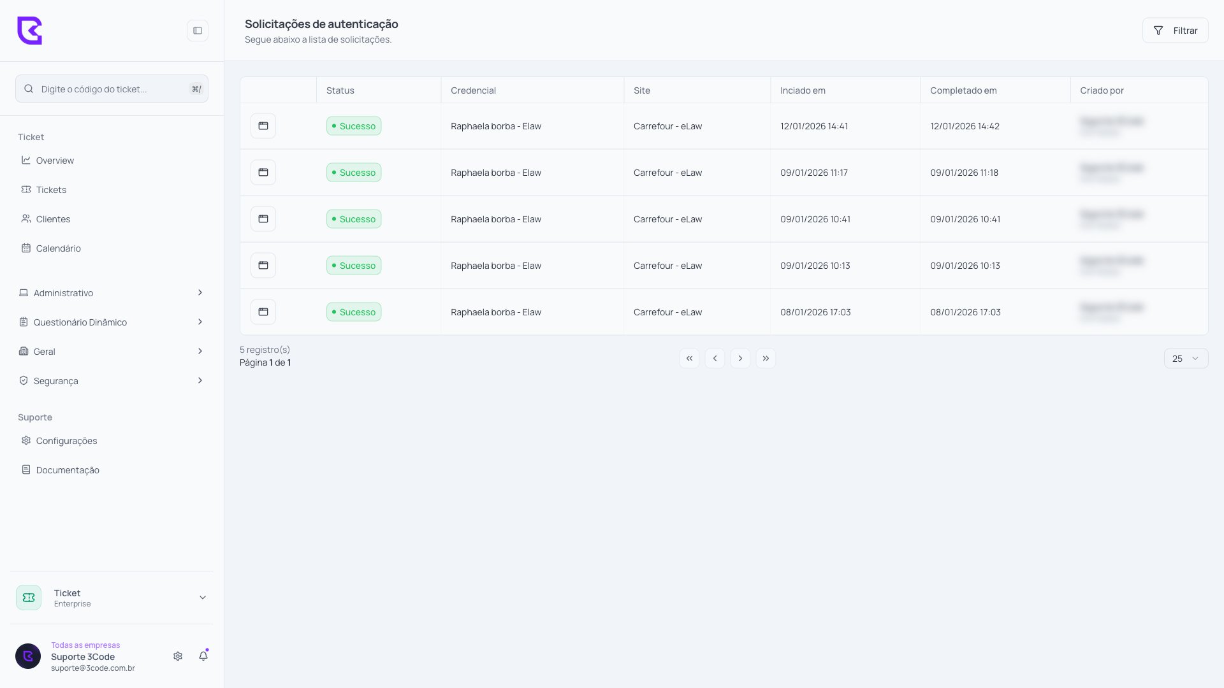Viewport: 1224px width, 688px height.
Task: Open details icon for 09/01/2026 10:41 row
Action: tap(263, 219)
